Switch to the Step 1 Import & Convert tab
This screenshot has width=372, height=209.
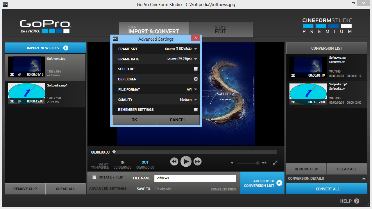click(x=154, y=29)
